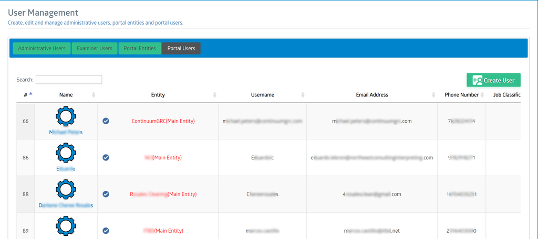Click the gear avatar icon in row 86

click(66, 153)
